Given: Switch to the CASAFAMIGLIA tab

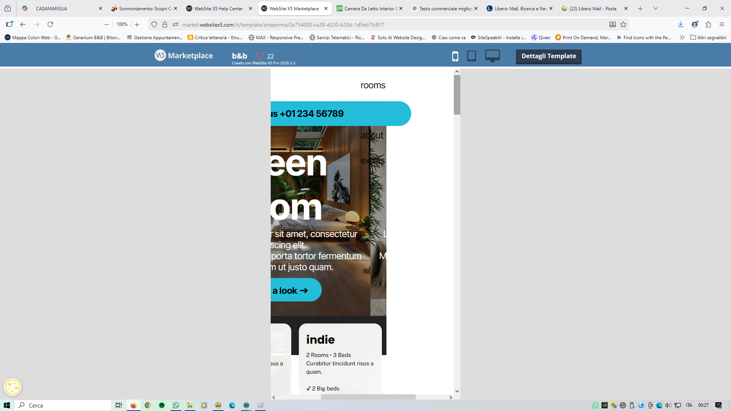Looking at the screenshot, I should point(52,8).
